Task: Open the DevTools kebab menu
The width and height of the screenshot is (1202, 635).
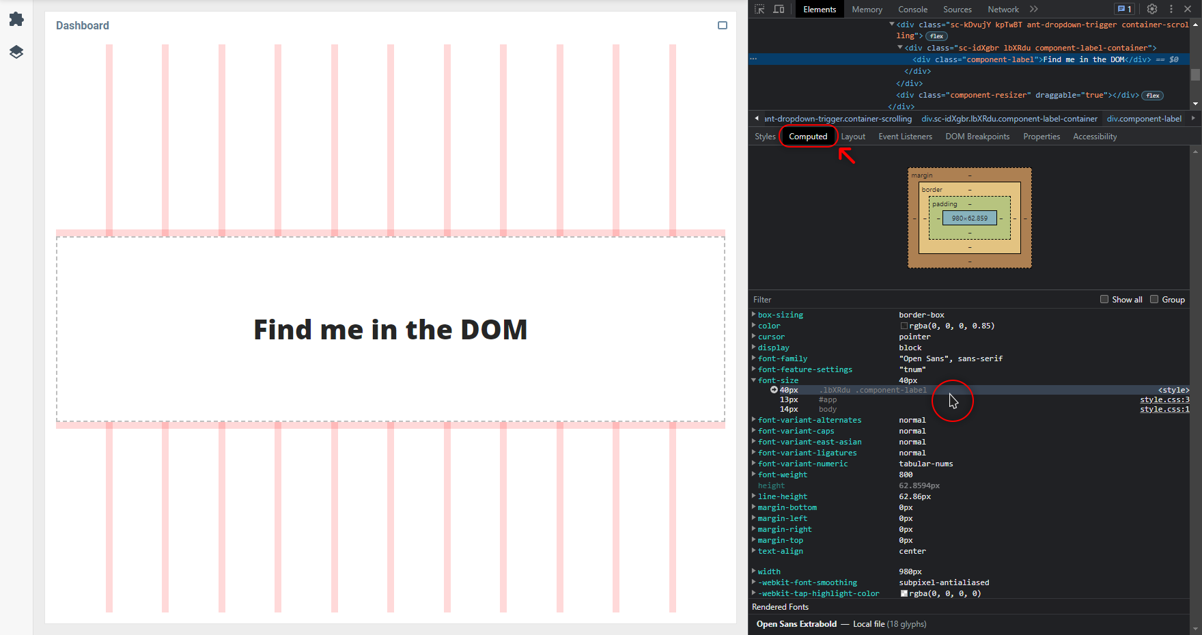Action: click(1171, 9)
